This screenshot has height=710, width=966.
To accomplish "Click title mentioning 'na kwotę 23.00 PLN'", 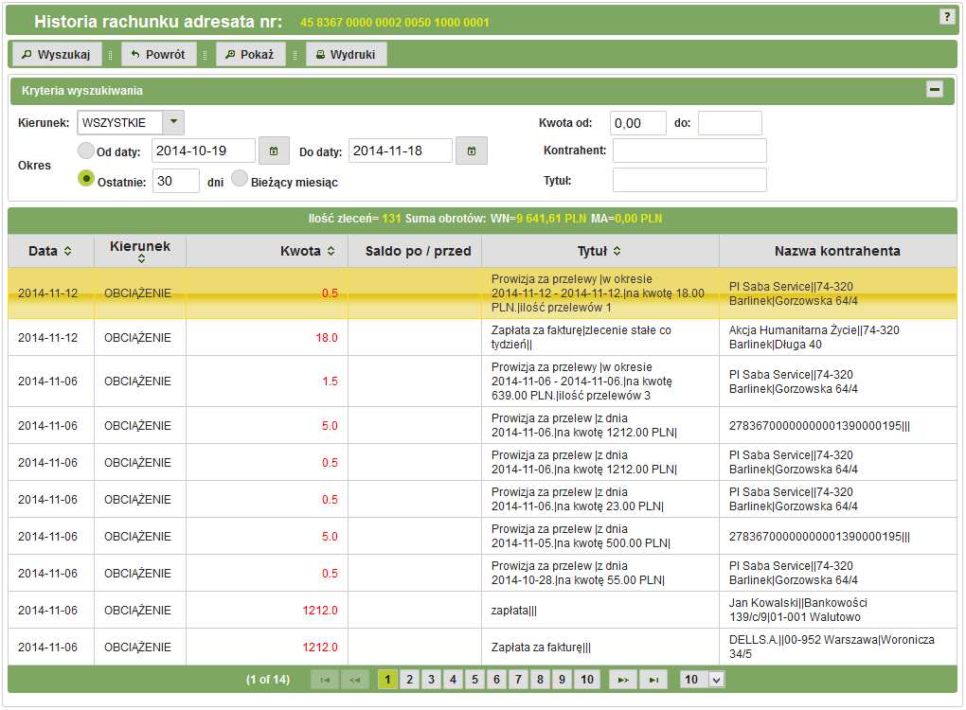I will (578, 500).
